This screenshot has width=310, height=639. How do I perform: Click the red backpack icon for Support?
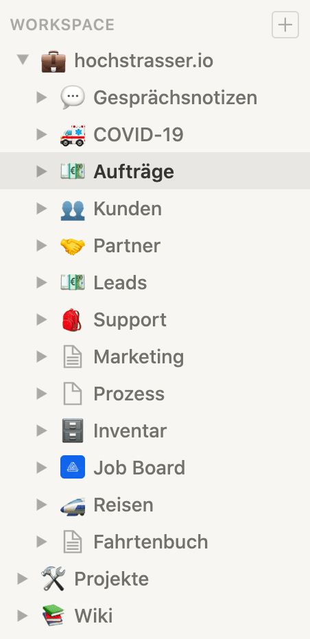point(73,320)
